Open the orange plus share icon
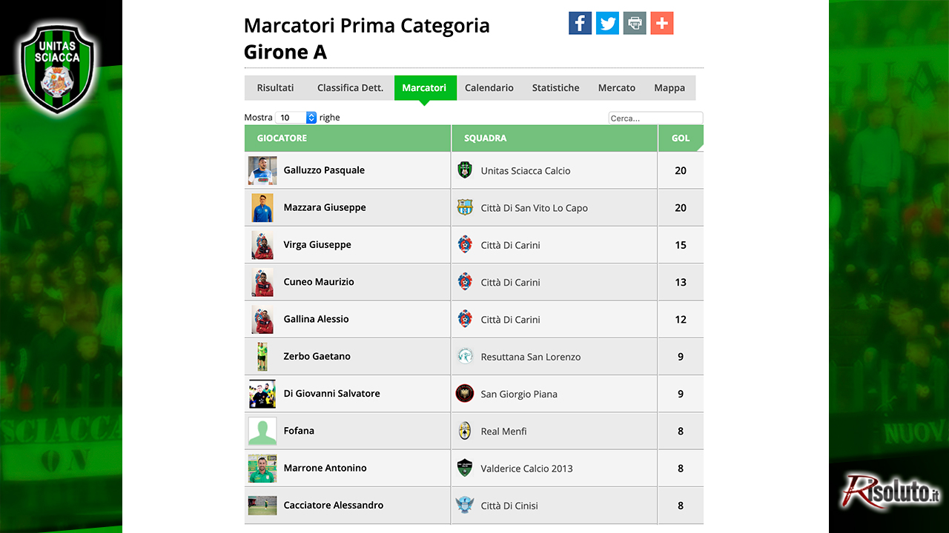 662,23
